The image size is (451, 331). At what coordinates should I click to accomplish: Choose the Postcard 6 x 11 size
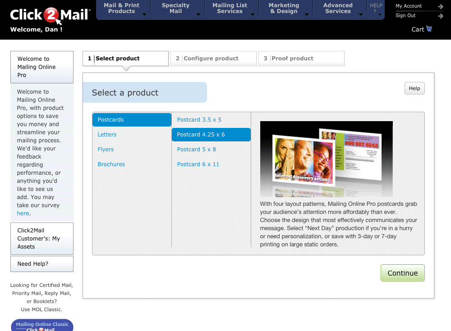point(198,164)
